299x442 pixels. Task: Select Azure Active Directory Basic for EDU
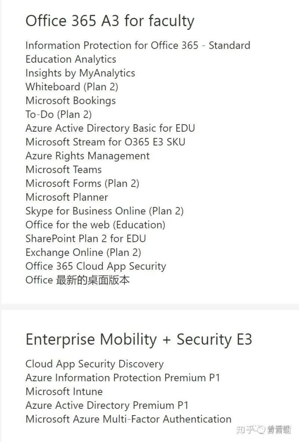point(110,128)
